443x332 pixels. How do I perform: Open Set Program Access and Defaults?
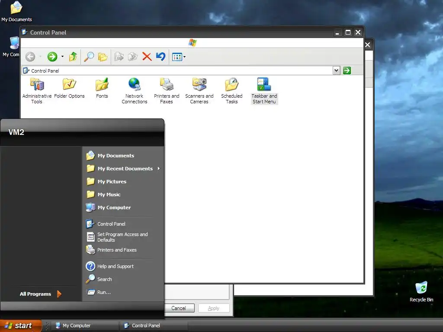pos(123,237)
